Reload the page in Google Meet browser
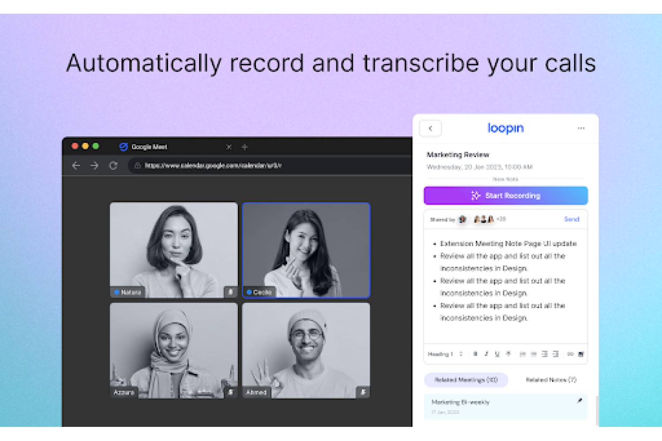 pos(113,165)
